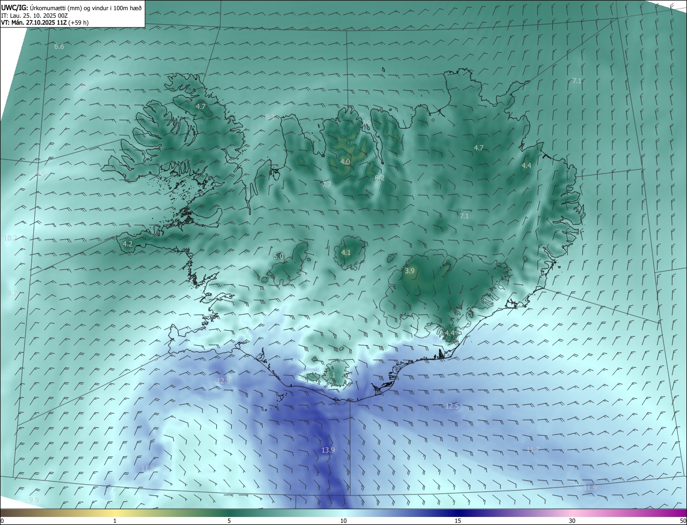
Task: Click the 3.9 value label over Vatnajökull
Action: tap(410, 271)
